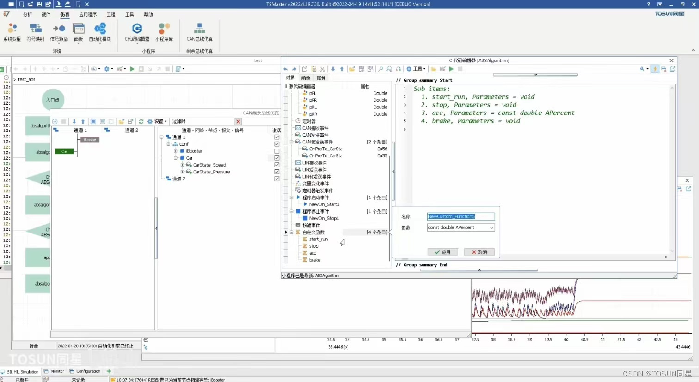Click the circled arrow start icon in CAN simulation toolbar

coord(55,121)
